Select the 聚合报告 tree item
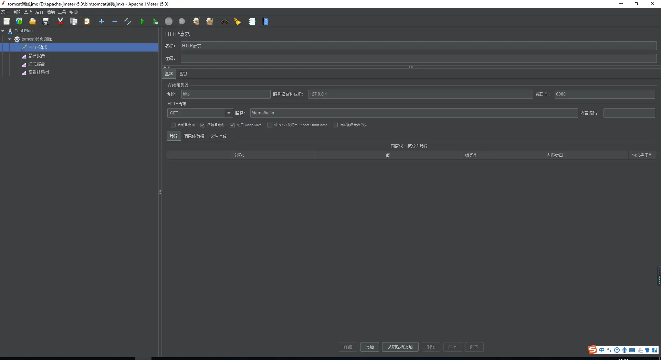661x360 pixels. click(x=36, y=56)
